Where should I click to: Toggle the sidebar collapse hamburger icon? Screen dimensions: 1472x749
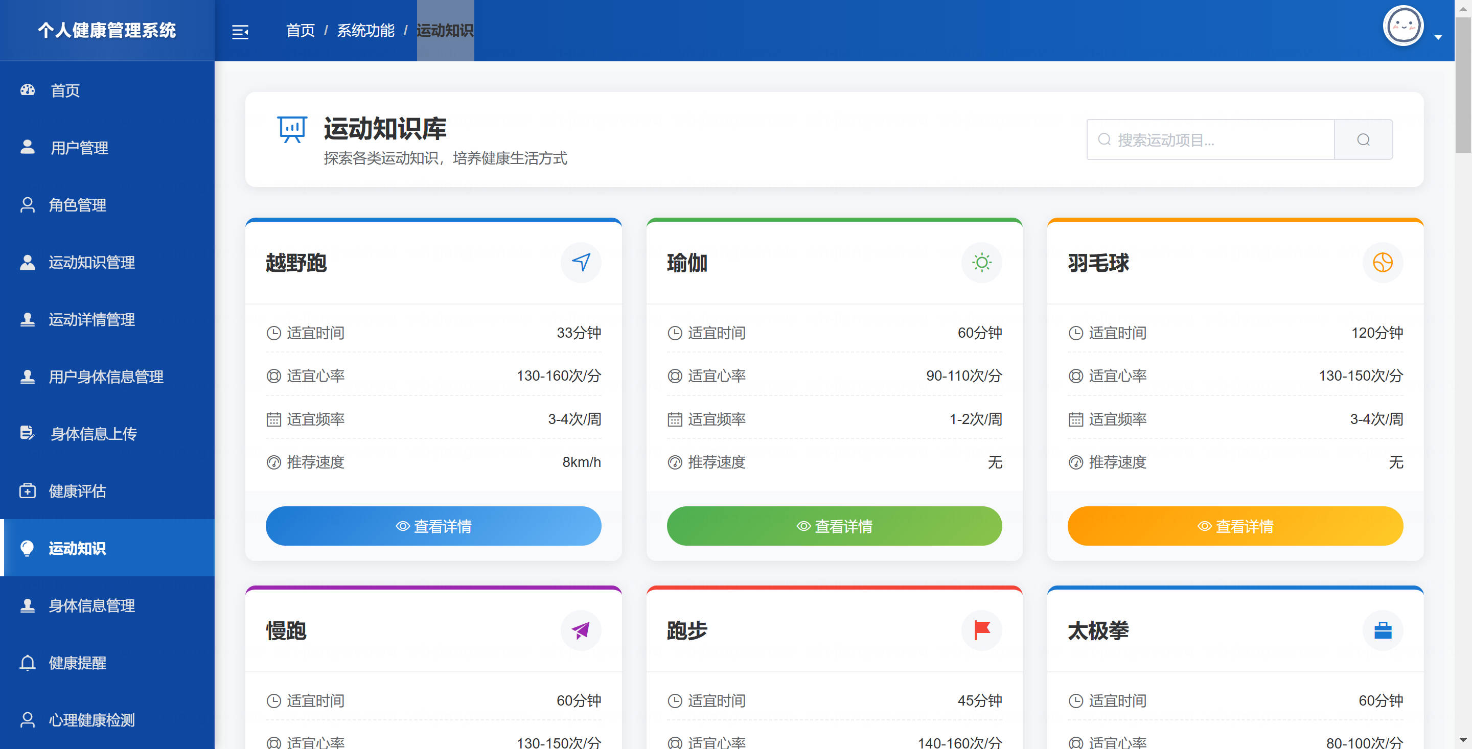tap(240, 32)
